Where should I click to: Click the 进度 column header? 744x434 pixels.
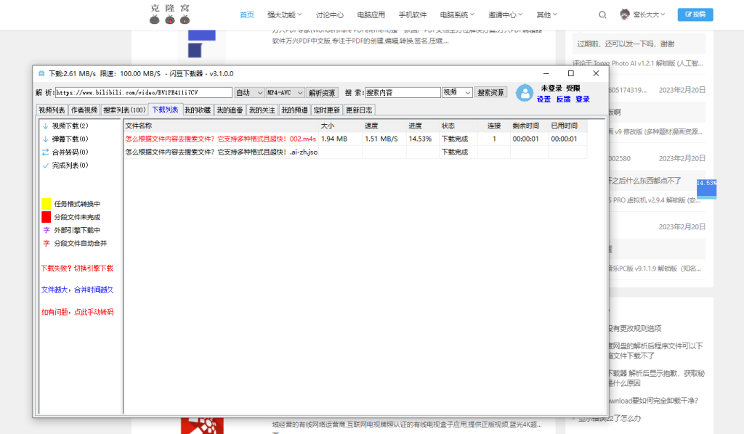click(423, 126)
